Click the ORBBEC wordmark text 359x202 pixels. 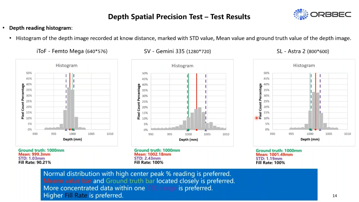point(330,15)
